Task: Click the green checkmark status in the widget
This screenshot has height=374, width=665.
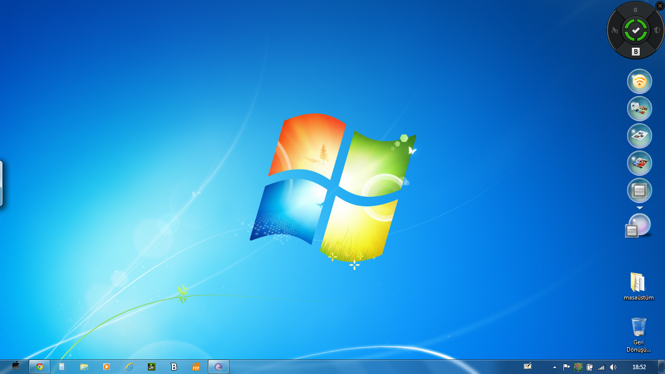Action: pyautogui.click(x=636, y=30)
